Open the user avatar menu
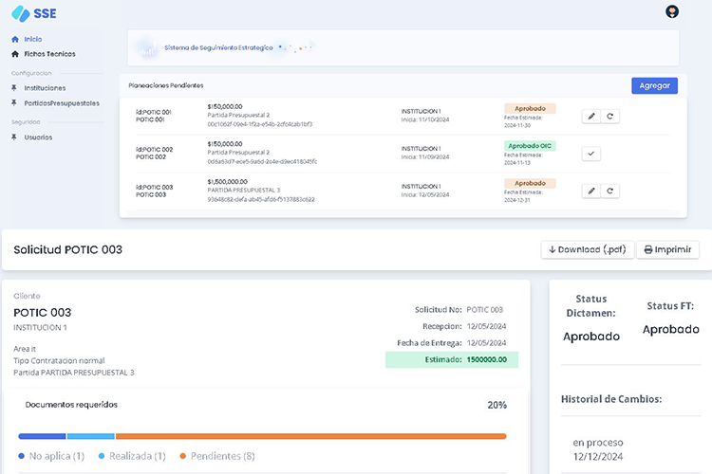 [x=673, y=11]
